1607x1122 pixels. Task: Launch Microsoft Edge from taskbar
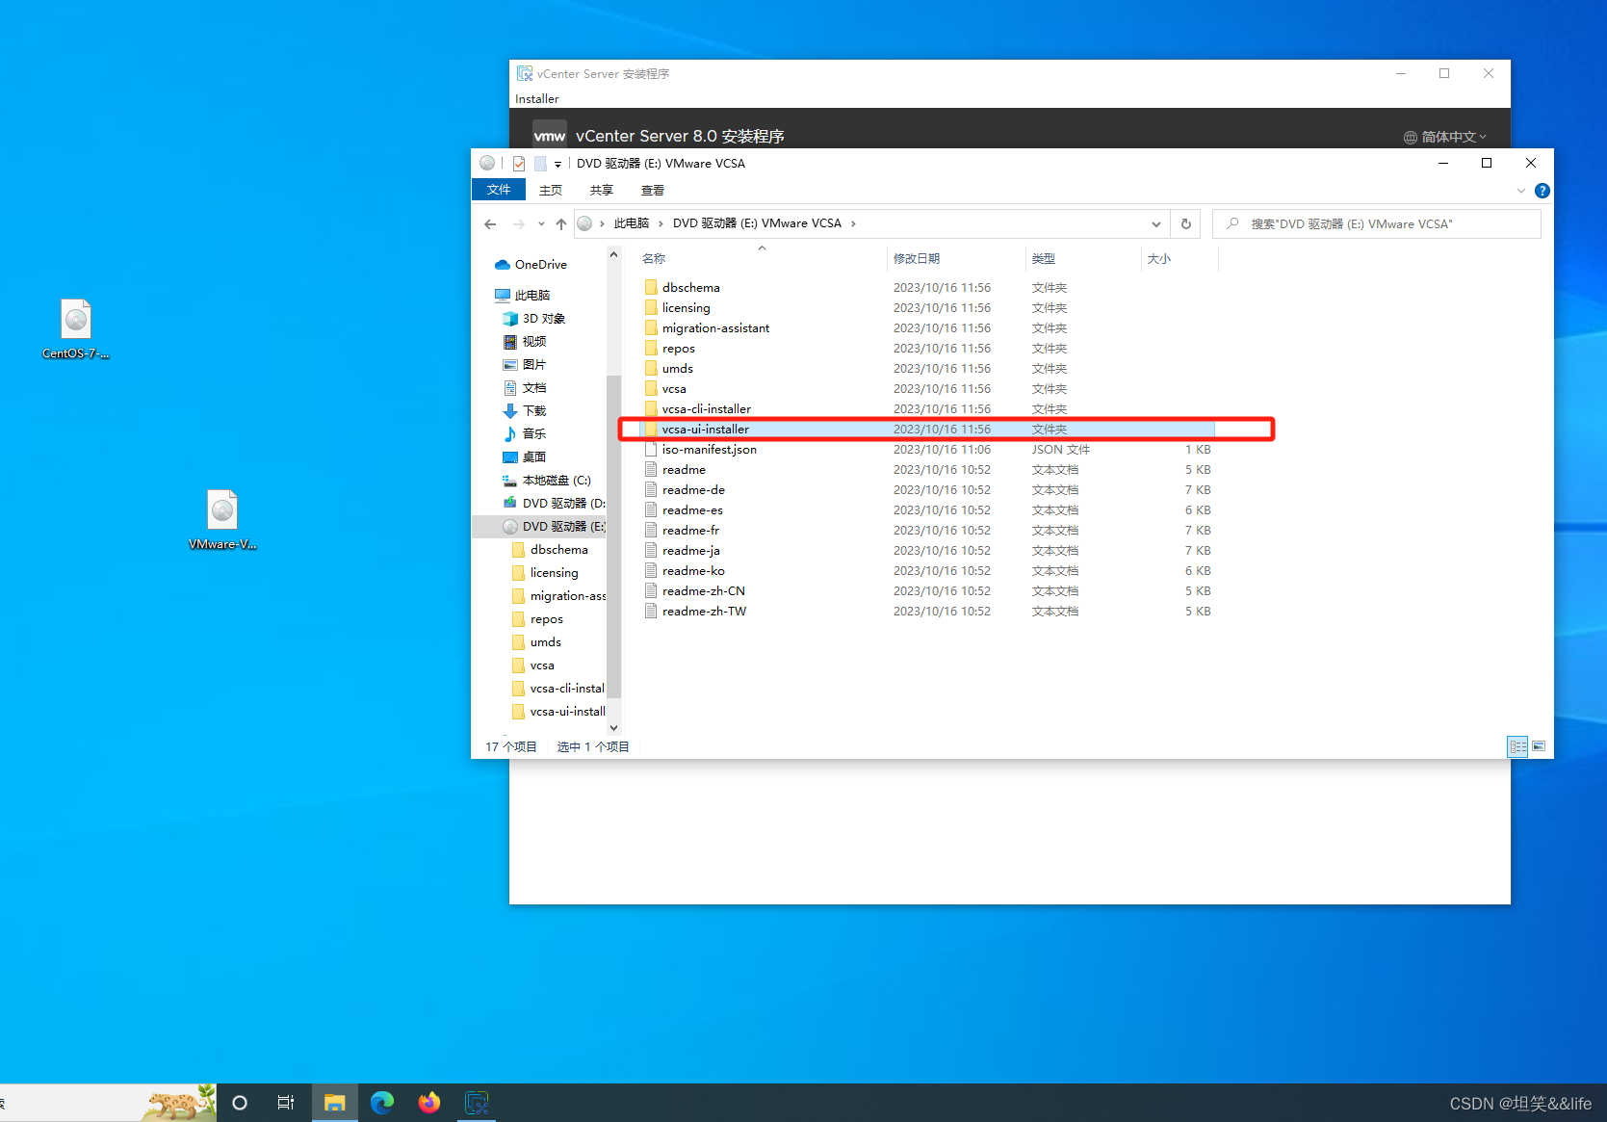pyautogui.click(x=382, y=1103)
